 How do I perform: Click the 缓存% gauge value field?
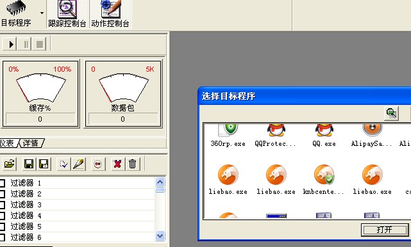click(40, 119)
